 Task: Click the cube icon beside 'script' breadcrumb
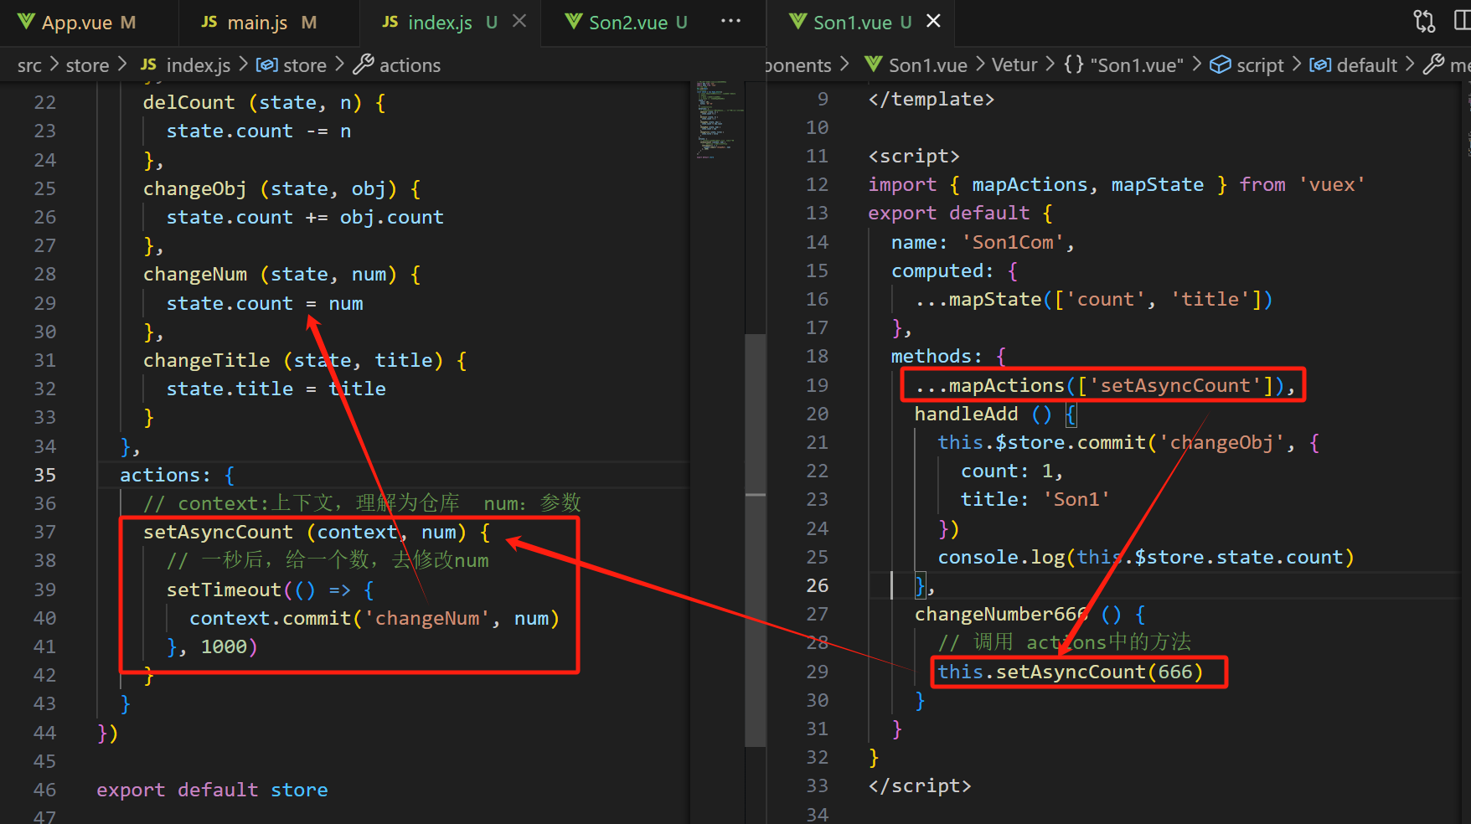(1221, 64)
